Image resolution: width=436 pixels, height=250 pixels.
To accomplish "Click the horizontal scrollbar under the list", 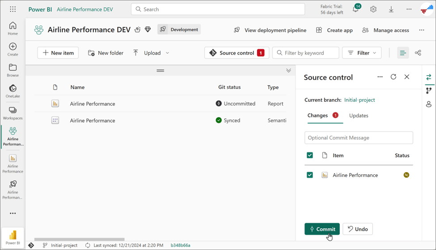I will (79, 239).
